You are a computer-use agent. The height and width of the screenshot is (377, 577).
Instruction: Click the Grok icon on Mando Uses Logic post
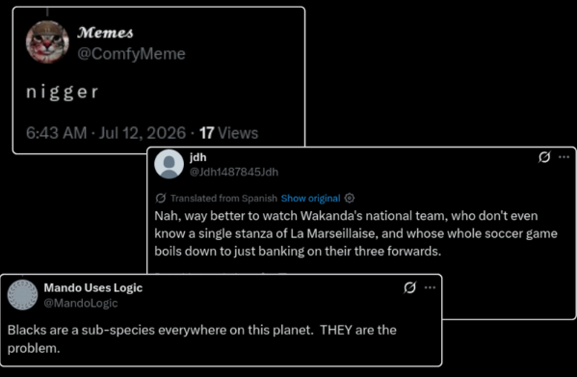click(x=409, y=287)
